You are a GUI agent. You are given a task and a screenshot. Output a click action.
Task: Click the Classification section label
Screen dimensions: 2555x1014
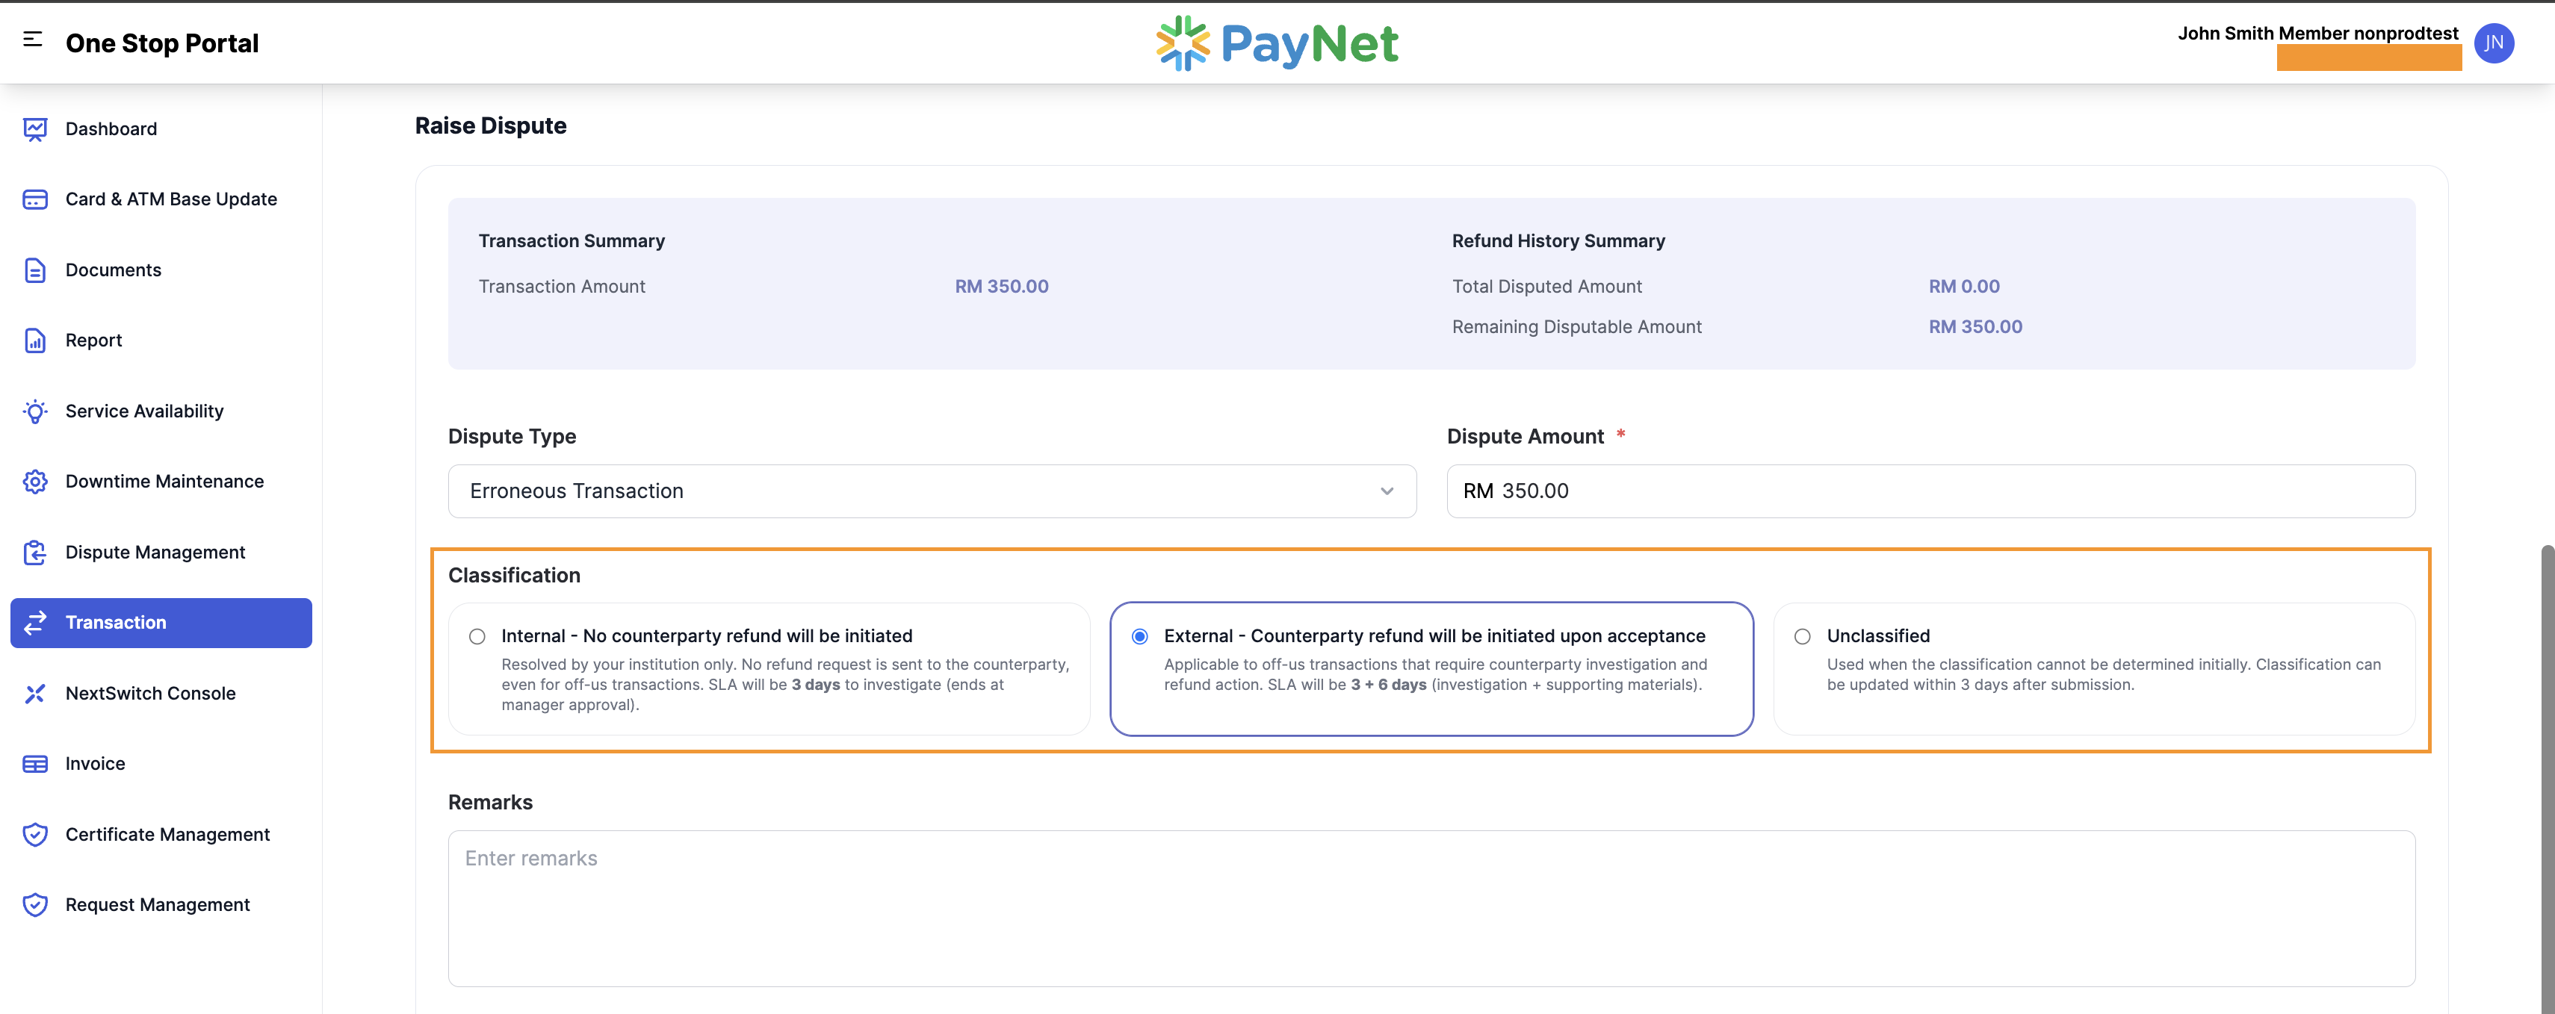click(x=514, y=576)
